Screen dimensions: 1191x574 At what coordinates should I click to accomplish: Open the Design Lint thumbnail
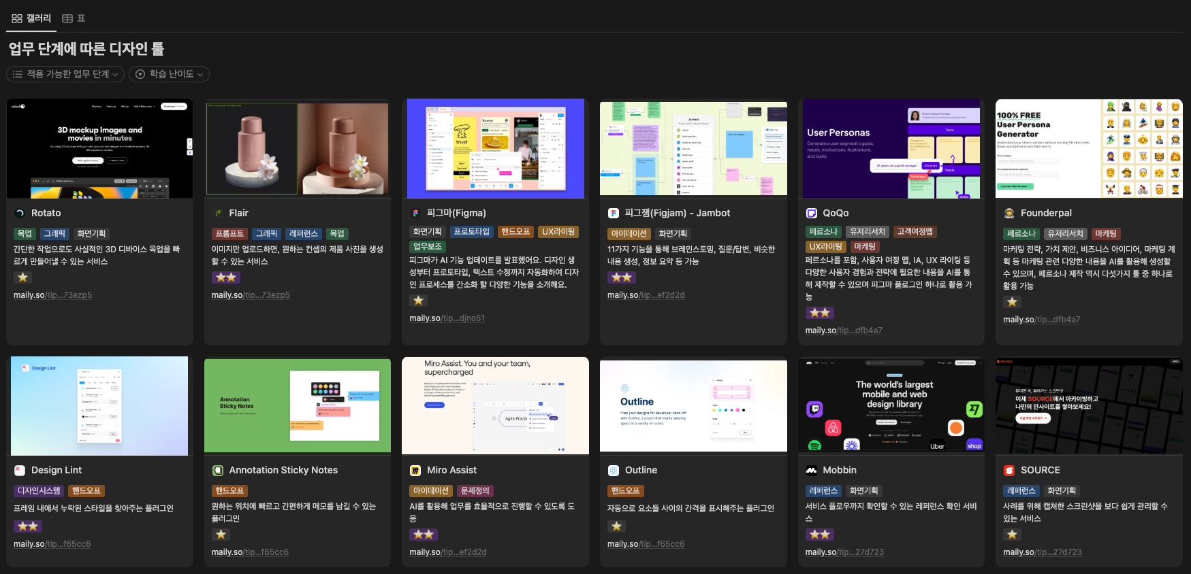click(99, 406)
